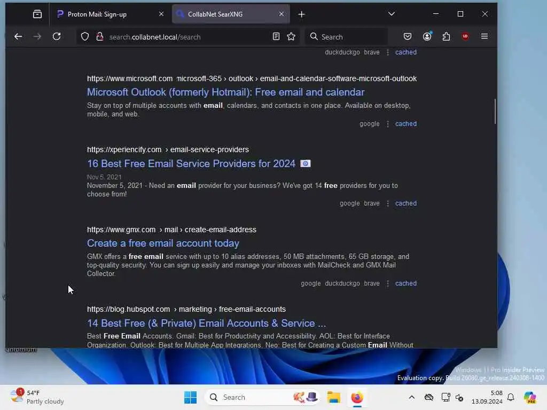Open the tracking protection shield icon
This screenshot has width=547, height=410.
click(x=85, y=37)
